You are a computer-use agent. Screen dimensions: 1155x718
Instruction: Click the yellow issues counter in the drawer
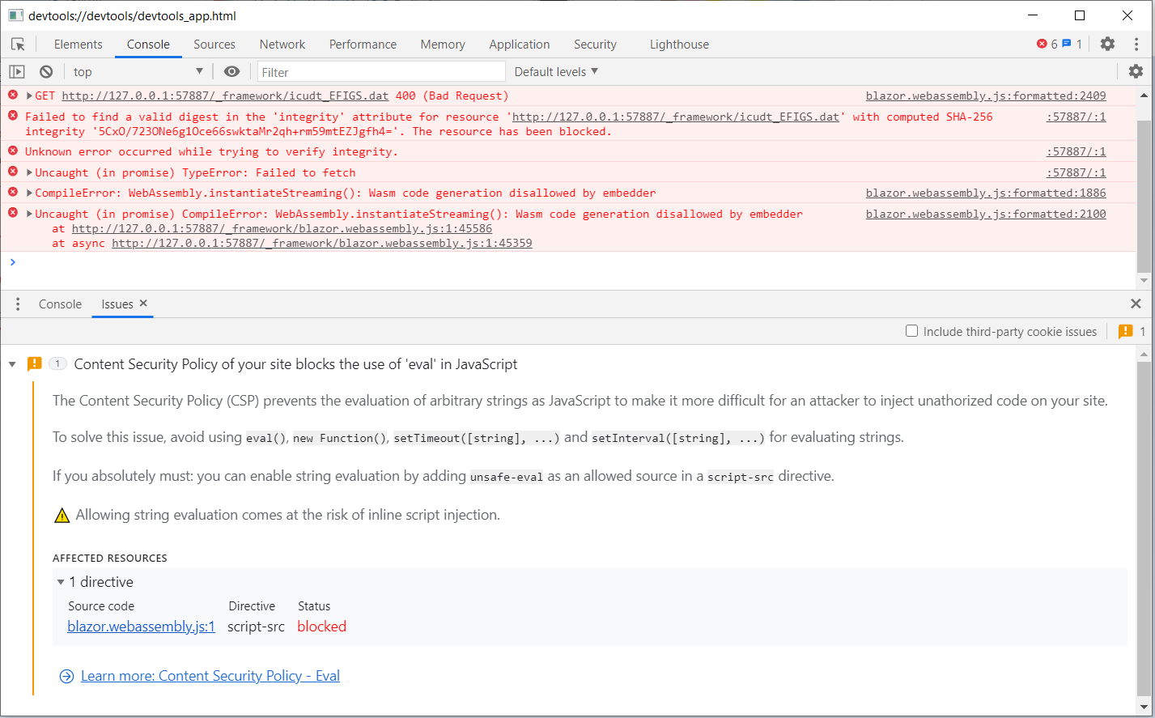pyautogui.click(x=1126, y=331)
